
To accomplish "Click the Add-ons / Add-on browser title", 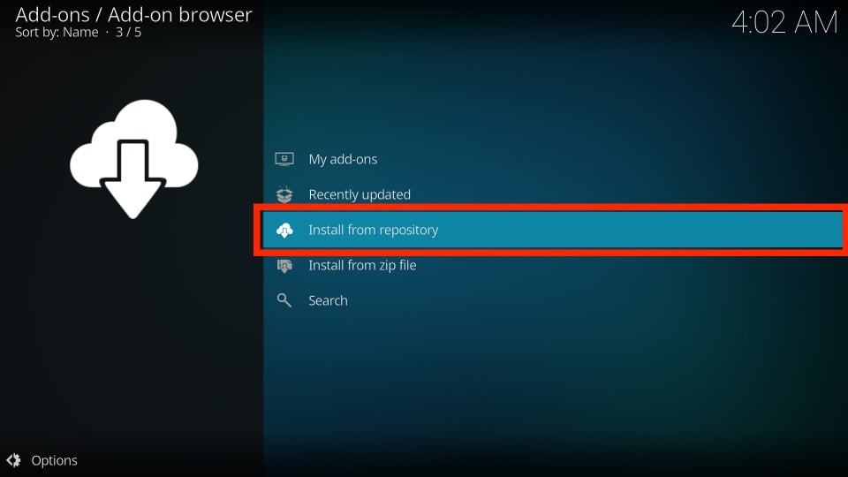I will 133,14.
